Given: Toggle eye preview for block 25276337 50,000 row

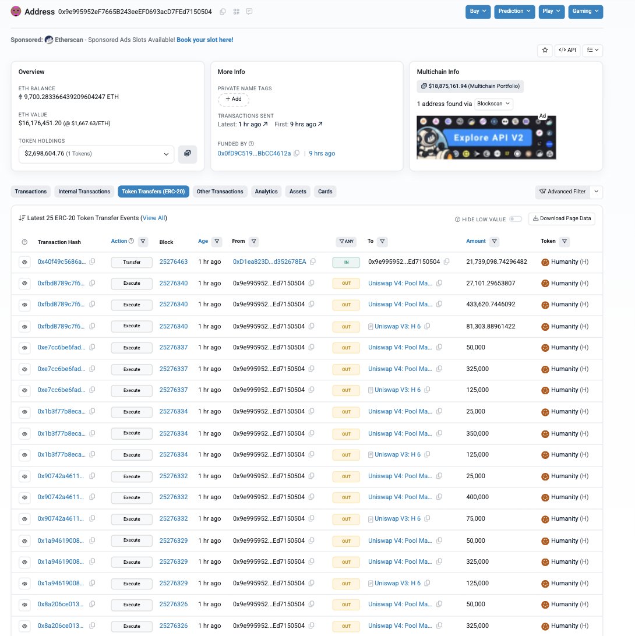Looking at the screenshot, I should point(24,348).
